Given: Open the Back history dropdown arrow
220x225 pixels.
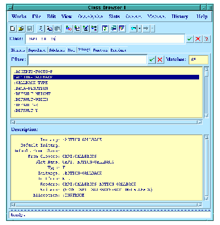Looking at the screenshot, I should point(140,28).
